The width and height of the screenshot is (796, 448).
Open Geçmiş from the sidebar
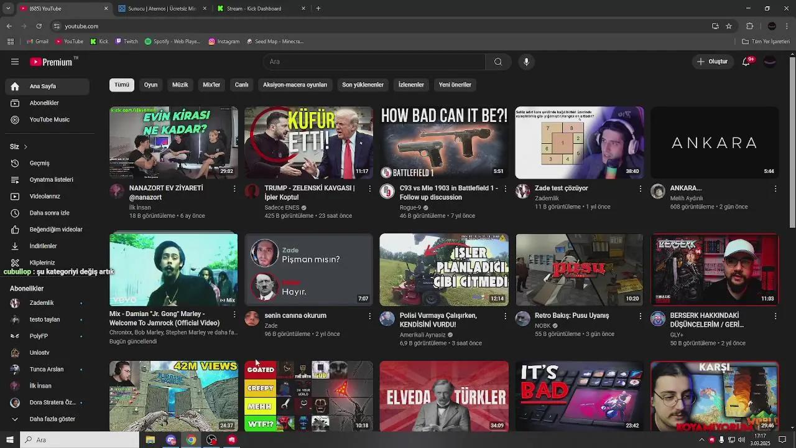pos(39,163)
